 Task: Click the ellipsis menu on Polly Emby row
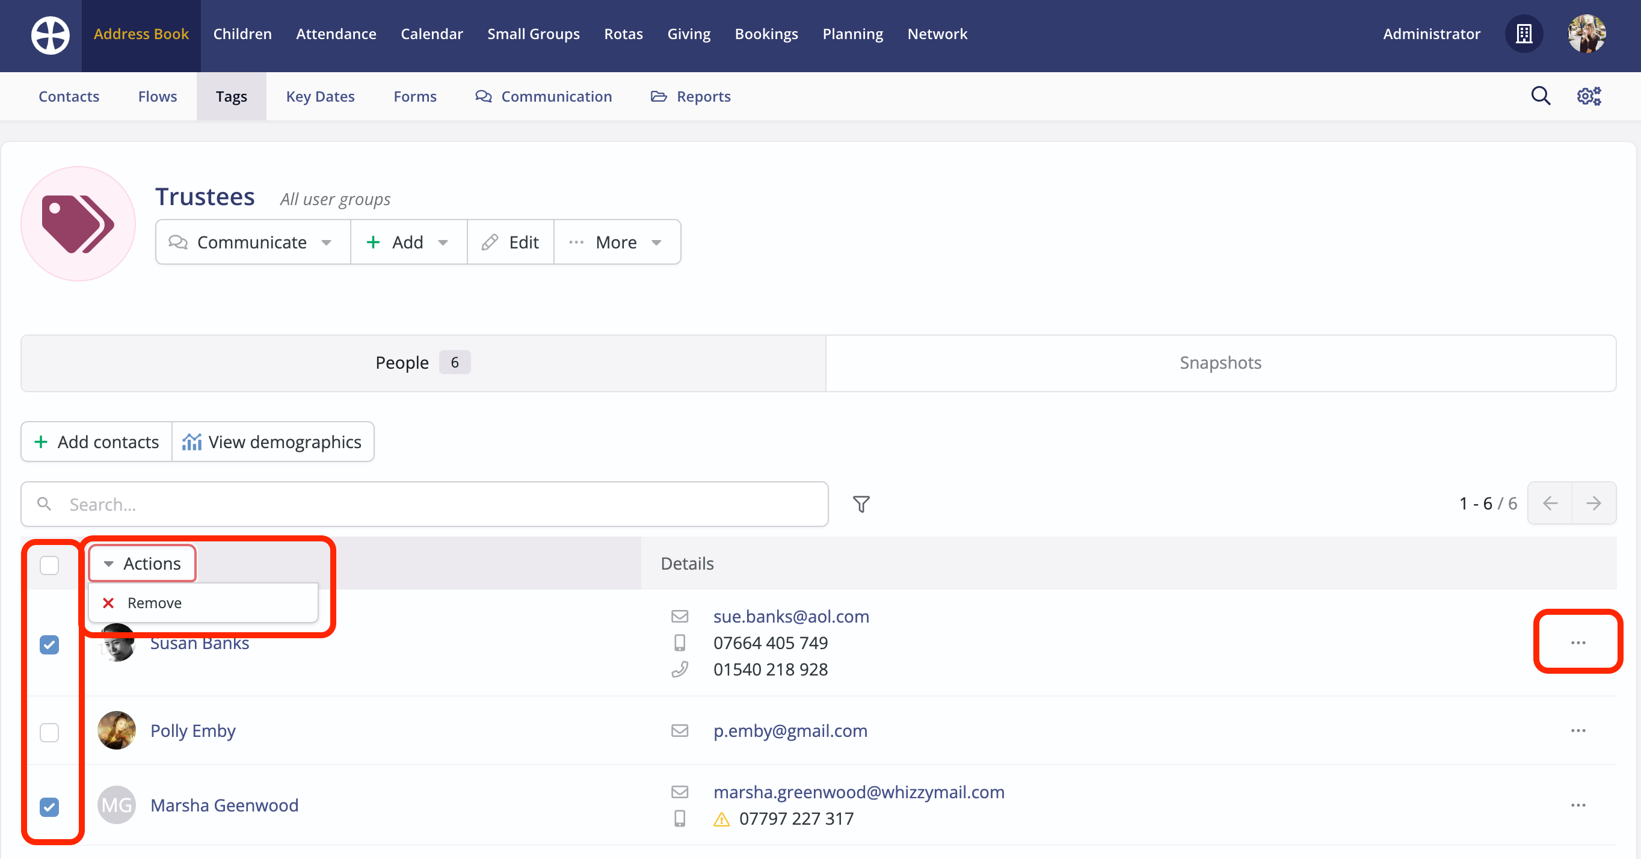(1577, 730)
